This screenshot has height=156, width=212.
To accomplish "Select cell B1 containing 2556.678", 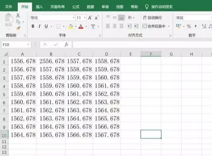I will tap(51, 61).
